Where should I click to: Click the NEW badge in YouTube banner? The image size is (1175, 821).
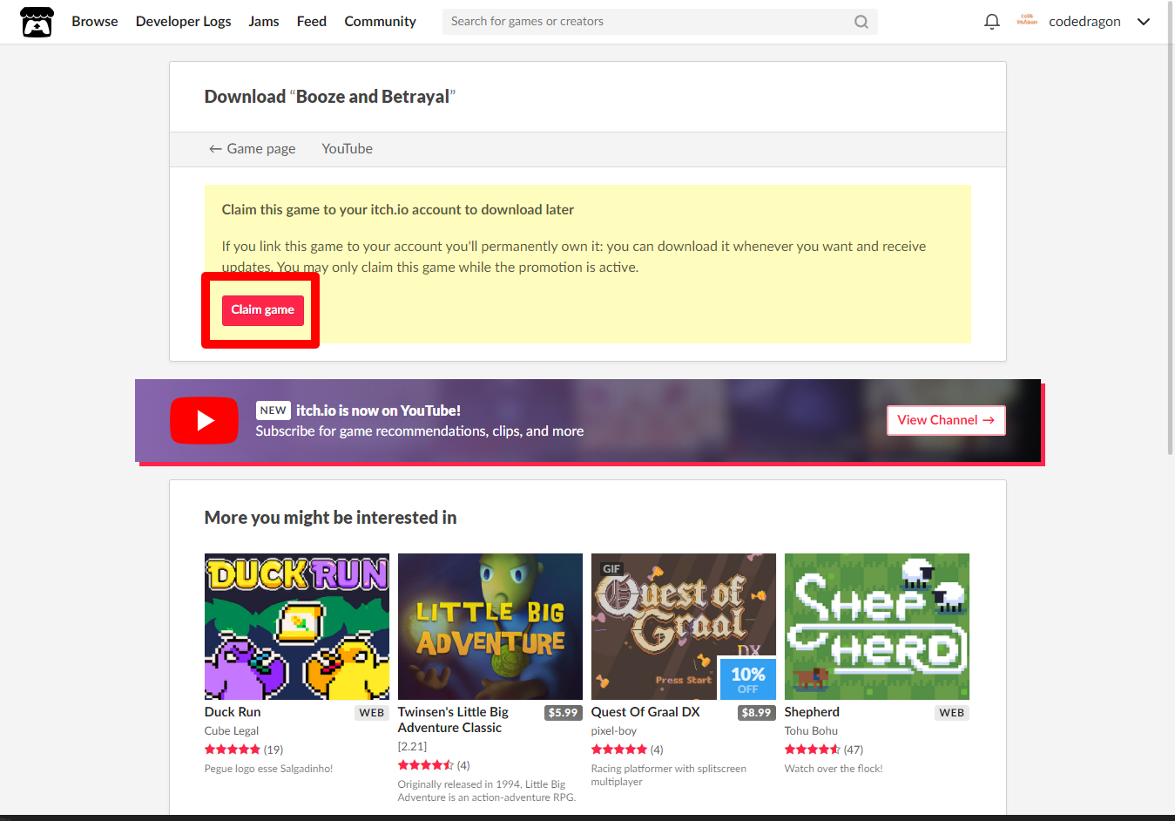pyautogui.click(x=273, y=410)
